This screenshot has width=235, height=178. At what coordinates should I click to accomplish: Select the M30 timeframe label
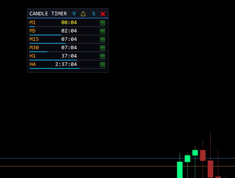click(x=34, y=47)
